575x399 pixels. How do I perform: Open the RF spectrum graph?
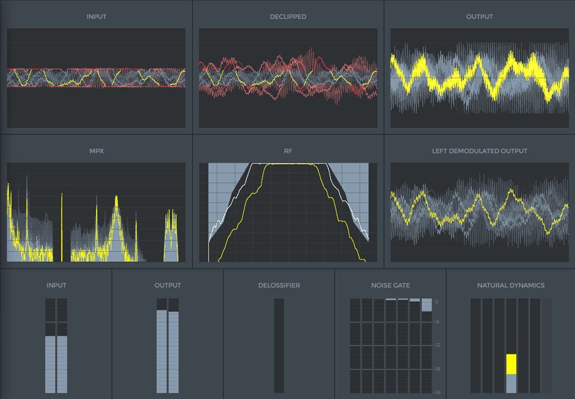click(x=288, y=212)
